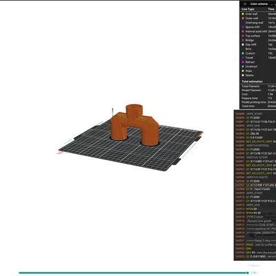This screenshot has width=276, height=276.
Task: Click the blue Z axis indicator
Action: (x=112, y=112)
